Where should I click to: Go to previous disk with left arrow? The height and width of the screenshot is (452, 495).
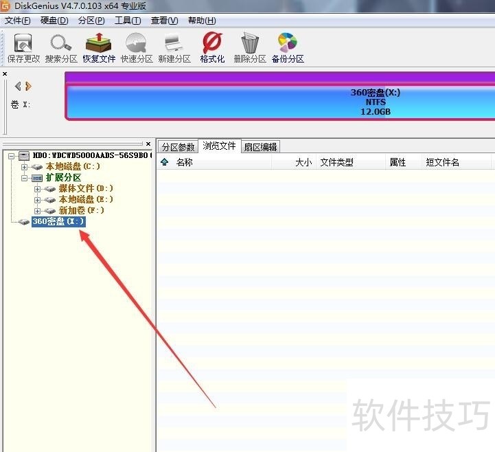tap(18, 86)
